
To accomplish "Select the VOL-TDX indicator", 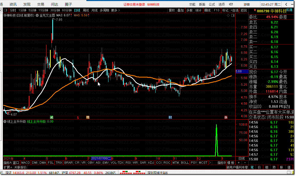I will [117, 163].
